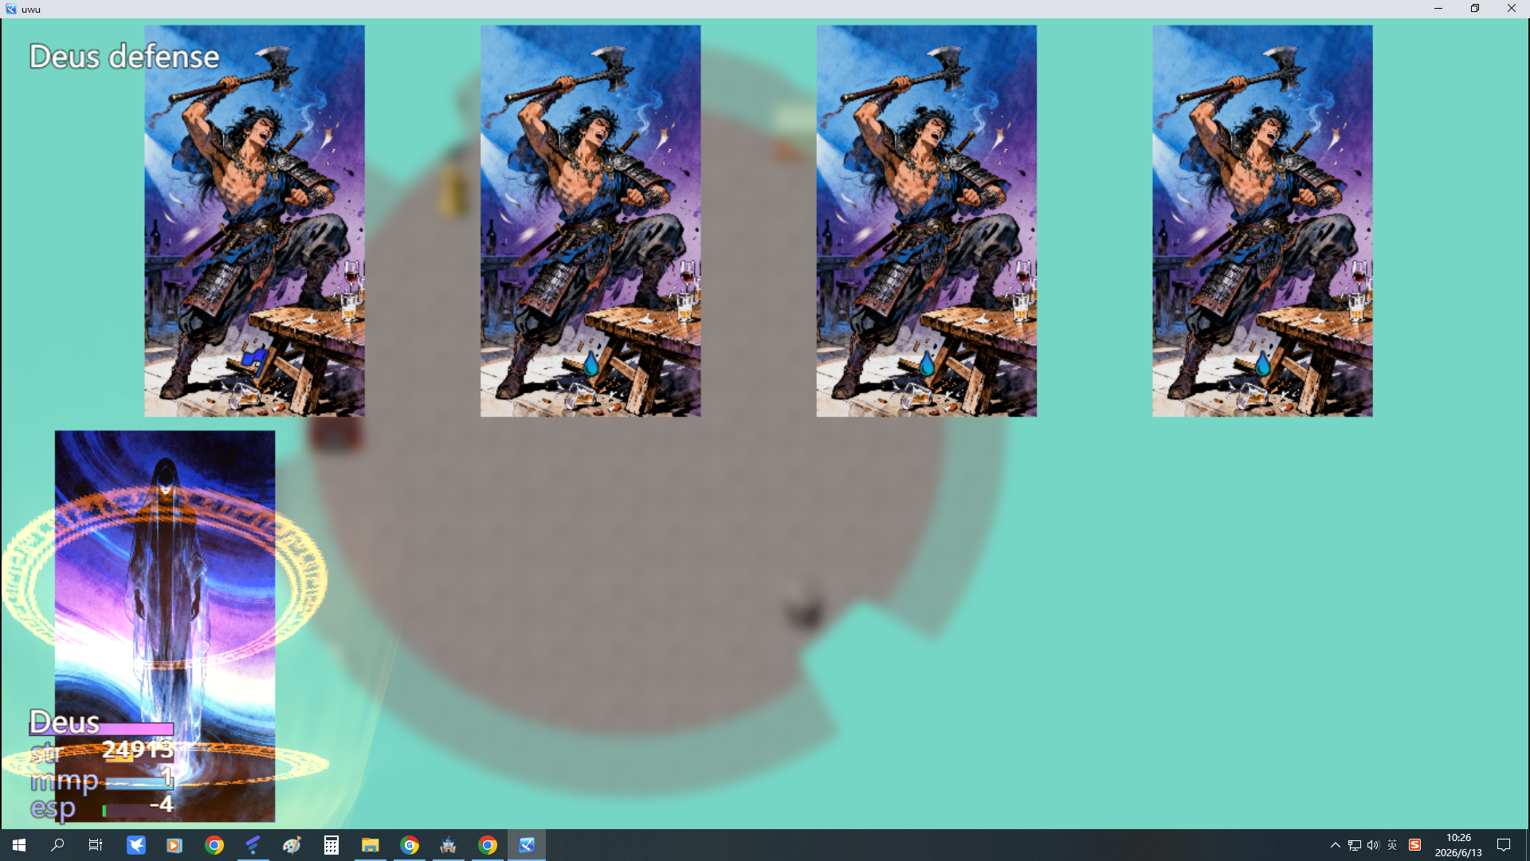Screen dimensions: 1530x861
Task: Select the leftmost axe warrior card
Action: (x=254, y=221)
